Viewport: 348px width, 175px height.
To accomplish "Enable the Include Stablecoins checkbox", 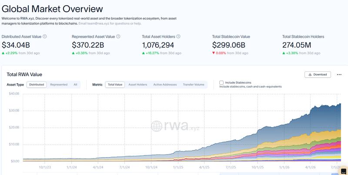I will [x=221, y=83].
